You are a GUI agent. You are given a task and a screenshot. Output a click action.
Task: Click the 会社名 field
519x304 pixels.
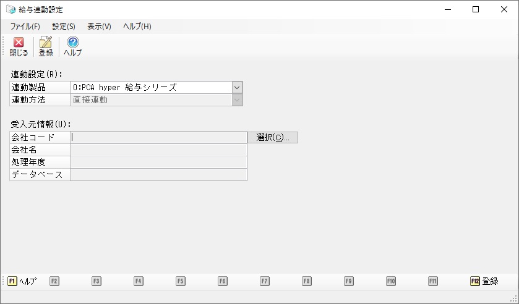[x=158, y=150]
